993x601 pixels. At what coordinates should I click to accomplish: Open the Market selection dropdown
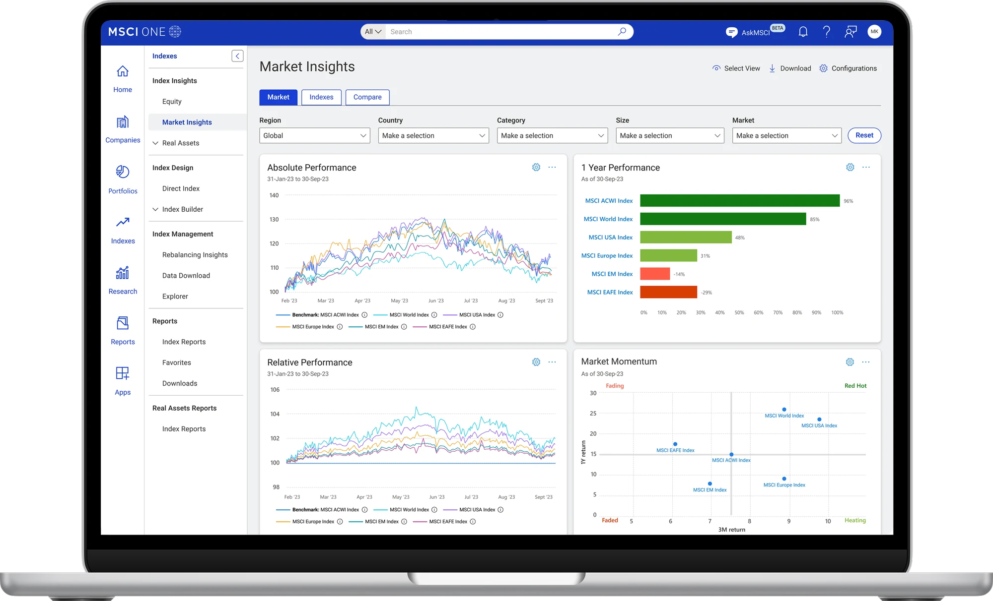tap(786, 135)
